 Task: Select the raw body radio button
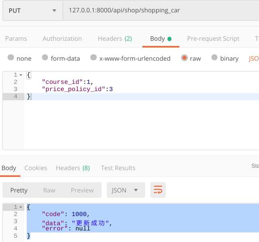pos(184,58)
